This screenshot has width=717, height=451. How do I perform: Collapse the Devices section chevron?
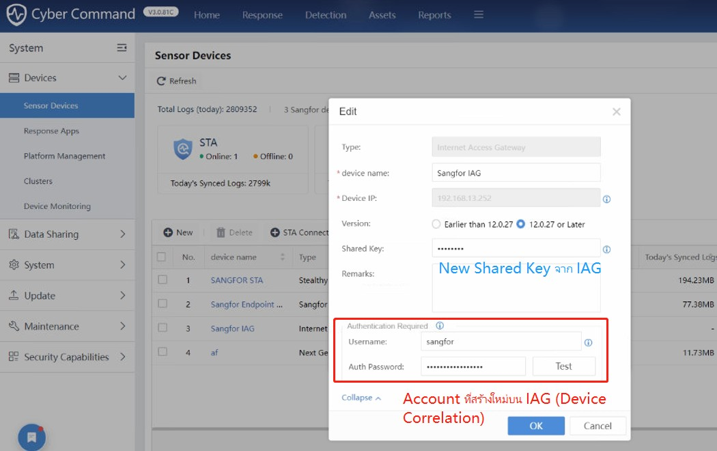coord(122,78)
